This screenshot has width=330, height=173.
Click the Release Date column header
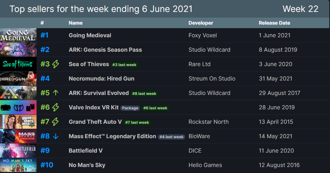(274, 23)
